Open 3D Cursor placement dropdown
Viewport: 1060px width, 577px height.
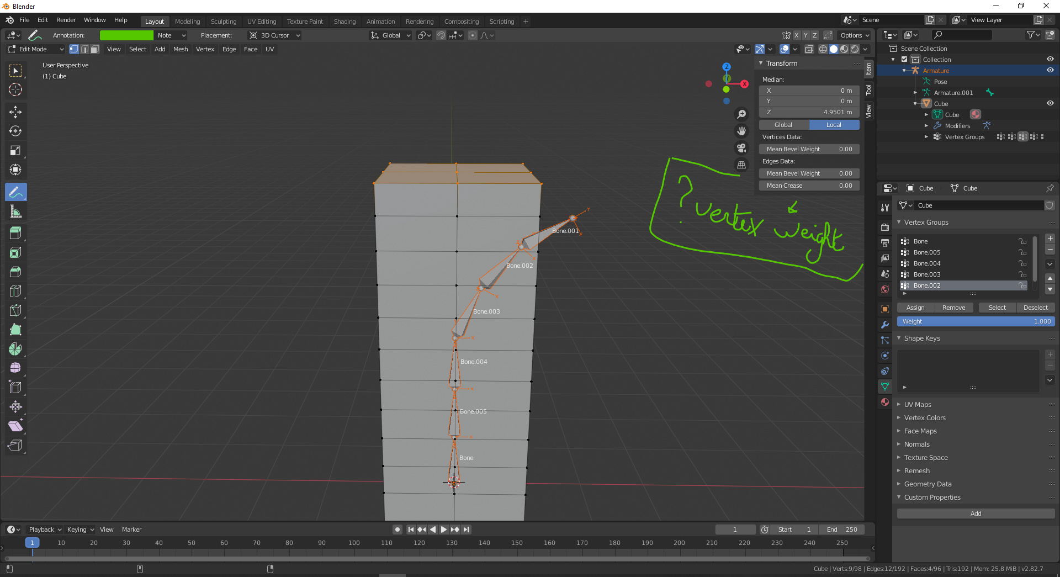pos(274,35)
